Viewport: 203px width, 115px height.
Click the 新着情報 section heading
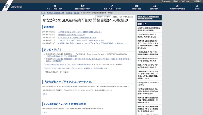(49, 27)
